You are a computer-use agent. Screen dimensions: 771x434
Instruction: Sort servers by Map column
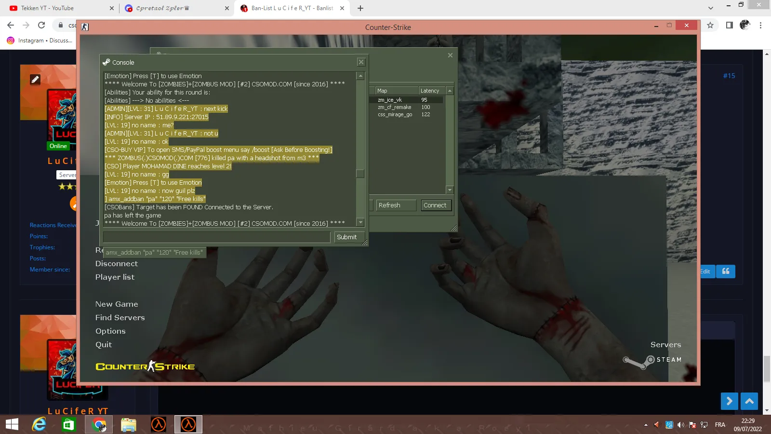pos(397,91)
